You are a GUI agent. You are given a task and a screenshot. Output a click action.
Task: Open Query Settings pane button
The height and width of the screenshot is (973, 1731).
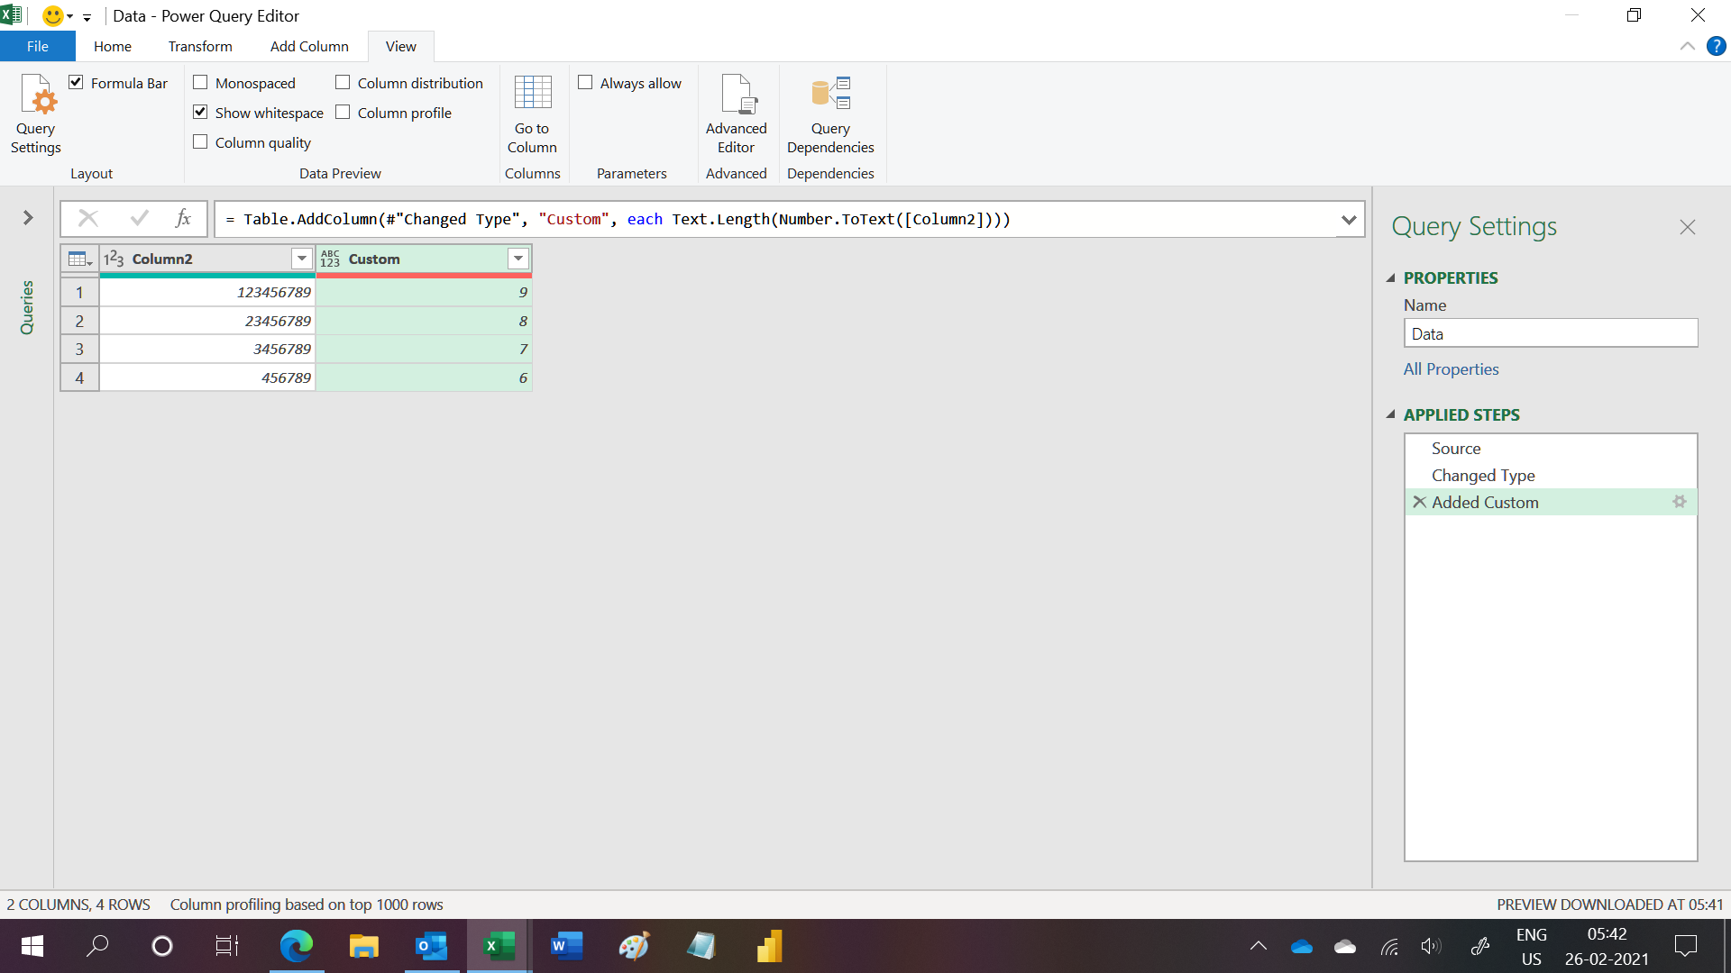pyautogui.click(x=36, y=114)
